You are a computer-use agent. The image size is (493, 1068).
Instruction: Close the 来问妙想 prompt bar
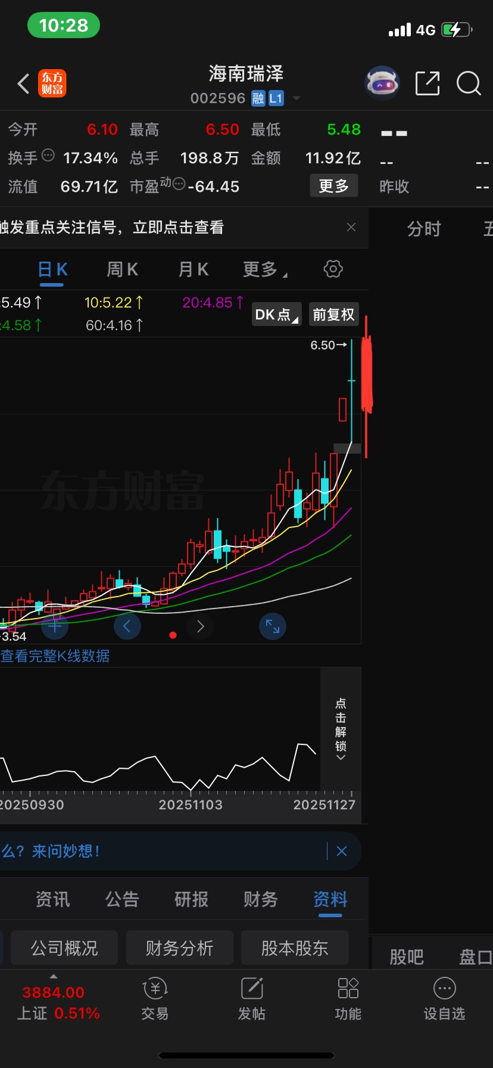point(342,851)
